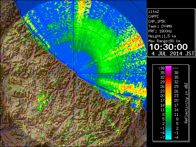Click the 'Height:1.5 km' line
This screenshot has width=196, height=147.
[162, 36]
